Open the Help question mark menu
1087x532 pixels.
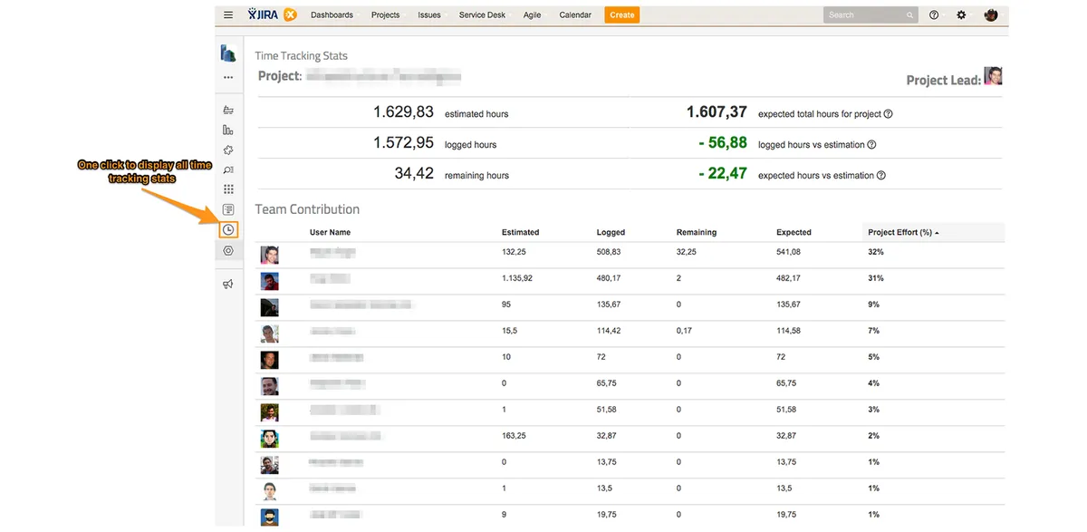pos(935,15)
